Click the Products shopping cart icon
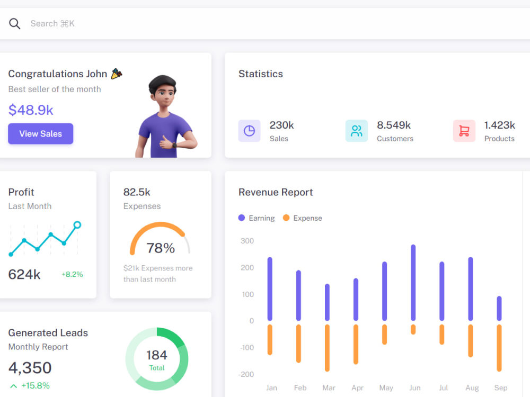This screenshot has width=530, height=397. tap(464, 131)
